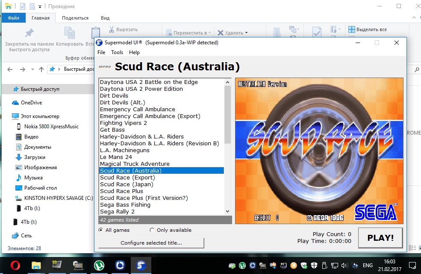Select Daytona USA 2 Power Edition
Image resolution: width=421 pixels, height=274 pixels.
pyautogui.click(x=162, y=89)
